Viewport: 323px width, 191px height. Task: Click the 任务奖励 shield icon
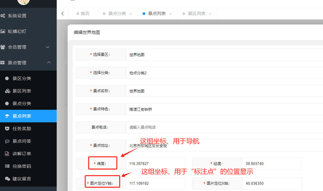[7, 129]
